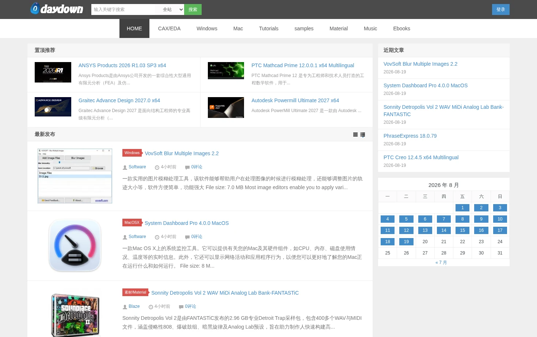Select calendar day 12
The height and width of the screenshot is (337, 537).
pos(406,230)
